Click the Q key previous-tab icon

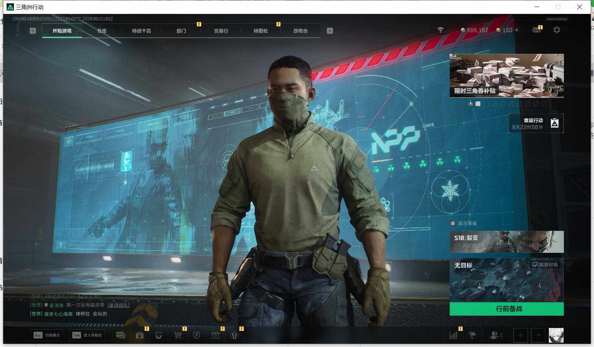(33, 31)
